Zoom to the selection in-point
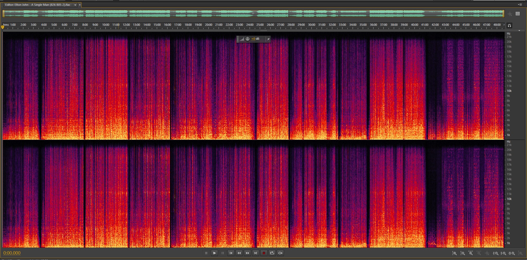Viewport: 527px width, 260px height. 496,253
